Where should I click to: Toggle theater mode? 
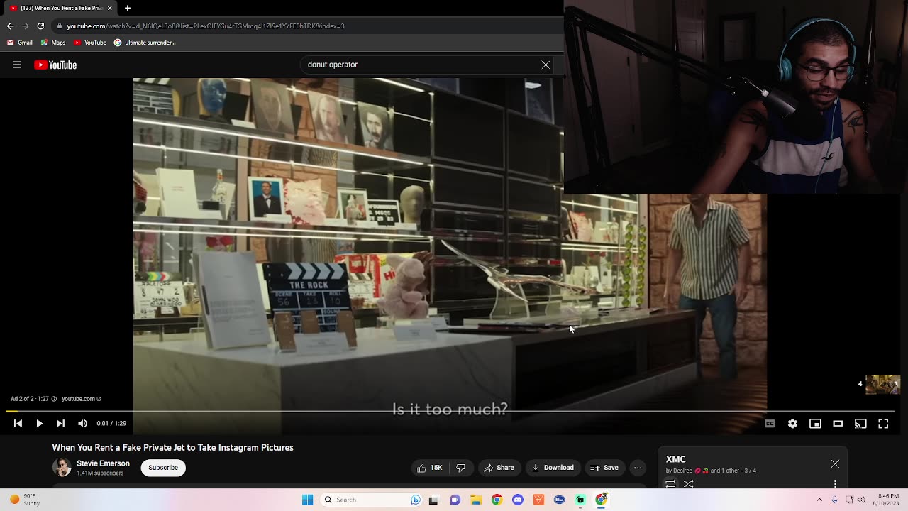(838, 424)
